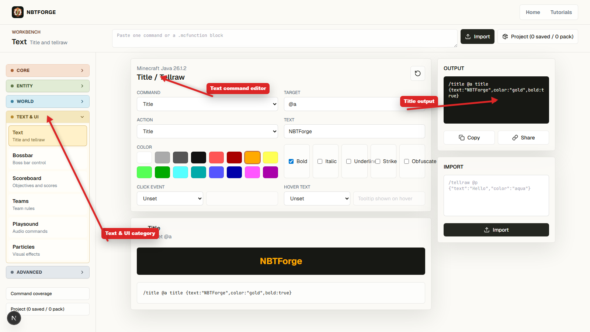Toggle the Underline checkbox
The height and width of the screenshot is (332, 590).
(x=348, y=161)
